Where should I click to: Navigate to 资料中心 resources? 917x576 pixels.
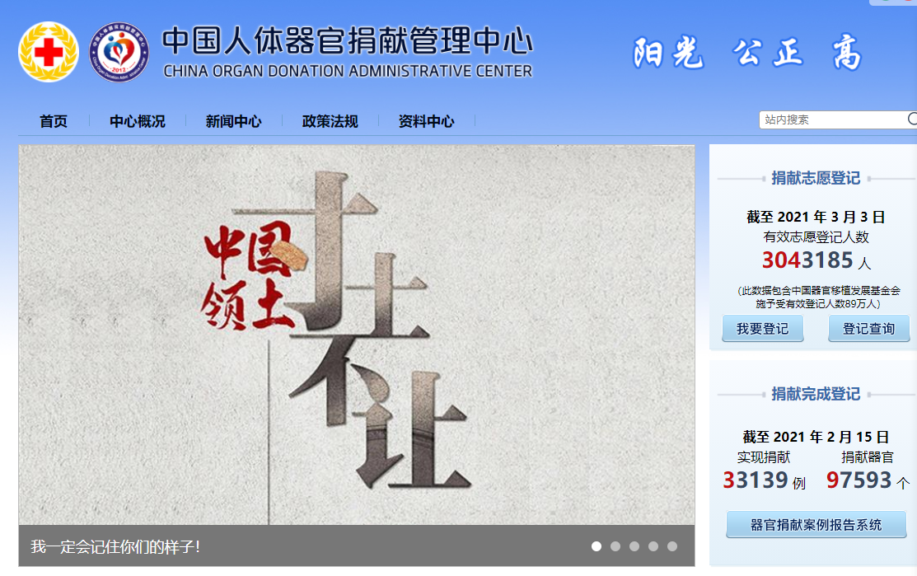pyautogui.click(x=426, y=121)
